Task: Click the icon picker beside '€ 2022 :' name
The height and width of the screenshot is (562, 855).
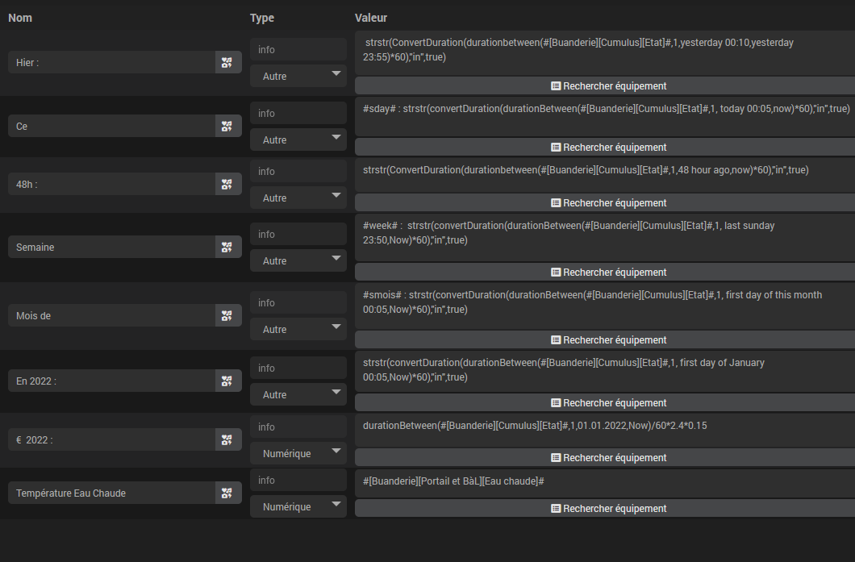Action: [228, 440]
